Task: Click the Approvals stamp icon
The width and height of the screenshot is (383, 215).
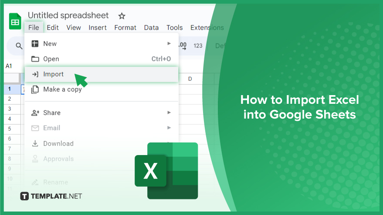Action: click(x=35, y=159)
